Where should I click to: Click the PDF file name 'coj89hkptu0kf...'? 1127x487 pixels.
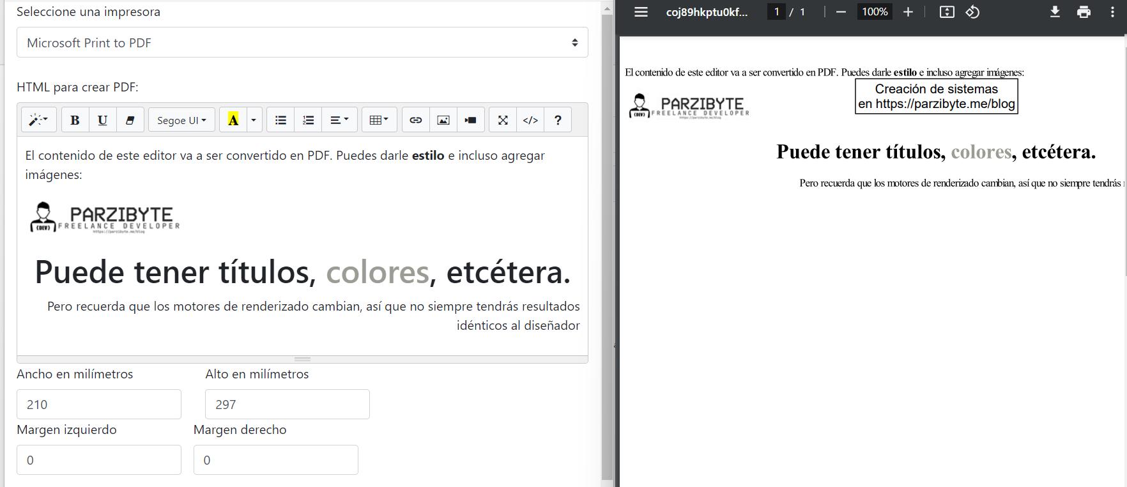(707, 12)
